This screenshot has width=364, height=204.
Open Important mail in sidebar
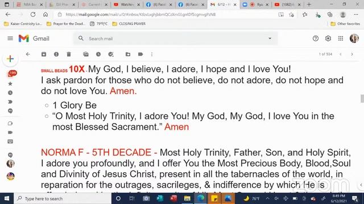click(10, 102)
